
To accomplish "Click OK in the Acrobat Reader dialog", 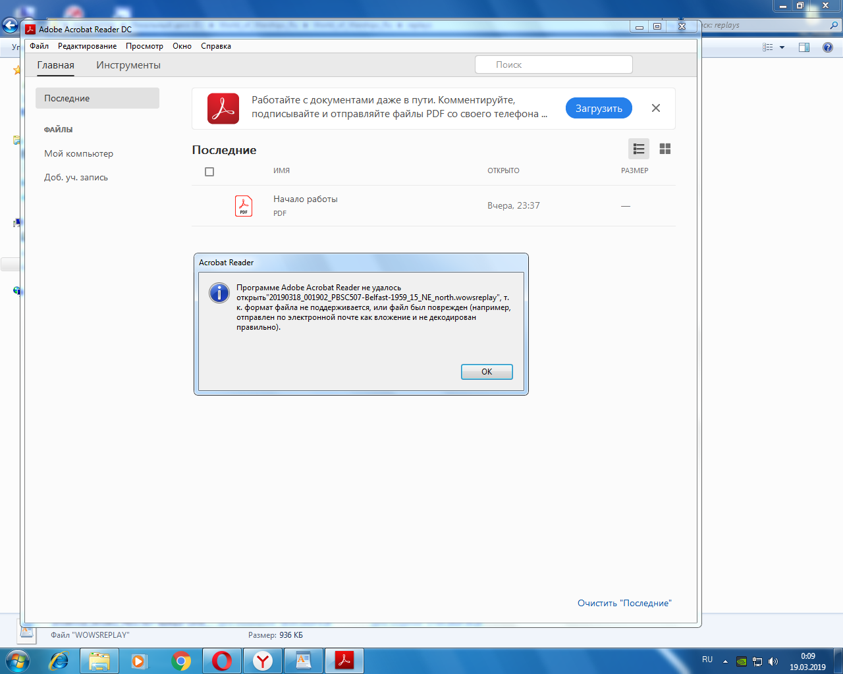I will [x=487, y=372].
